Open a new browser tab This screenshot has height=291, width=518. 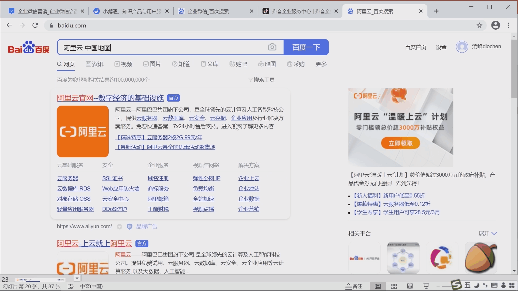pos(436,11)
